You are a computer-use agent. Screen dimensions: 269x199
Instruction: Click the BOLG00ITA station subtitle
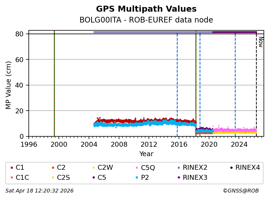[x=146, y=20]
